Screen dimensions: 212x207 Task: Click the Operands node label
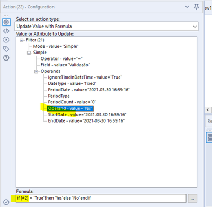(50, 71)
